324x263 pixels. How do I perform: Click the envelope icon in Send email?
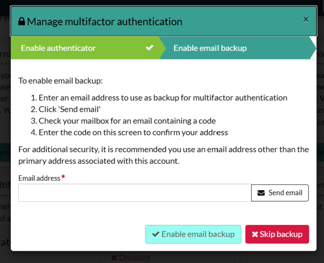click(261, 193)
